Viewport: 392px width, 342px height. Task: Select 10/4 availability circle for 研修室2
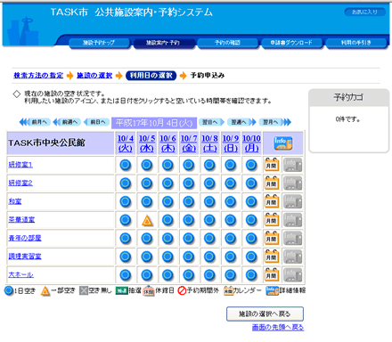[126, 183]
